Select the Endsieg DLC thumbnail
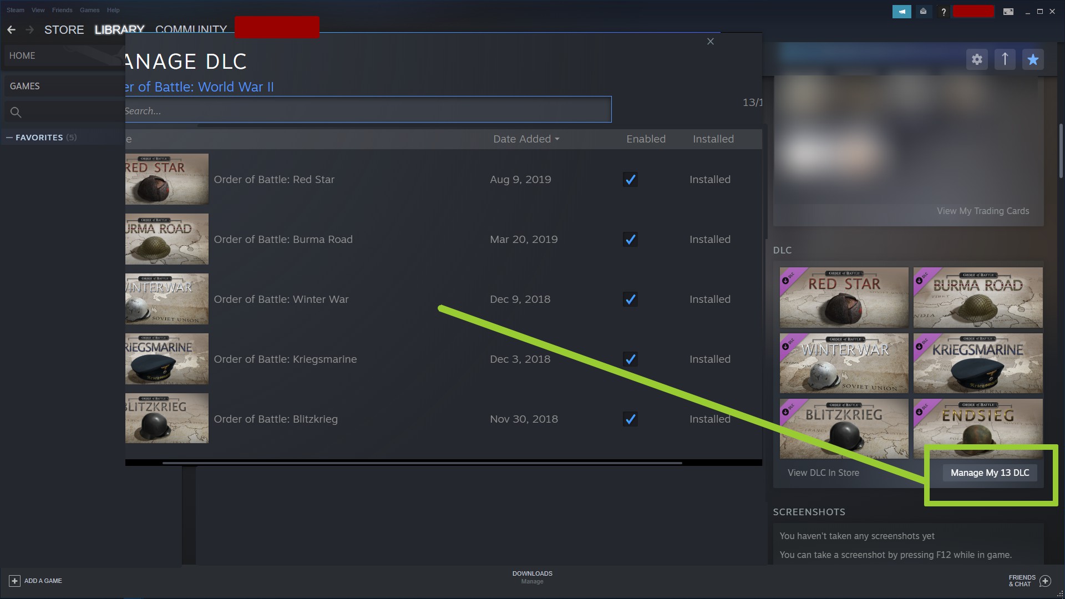 pos(977,428)
